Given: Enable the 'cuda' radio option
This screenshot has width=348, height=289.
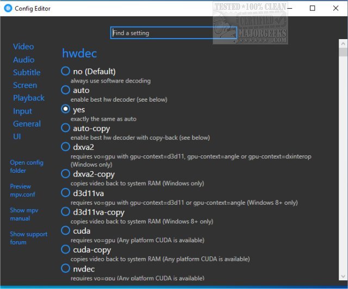Looking at the screenshot, I should pyautogui.click(x=65, y=231).
